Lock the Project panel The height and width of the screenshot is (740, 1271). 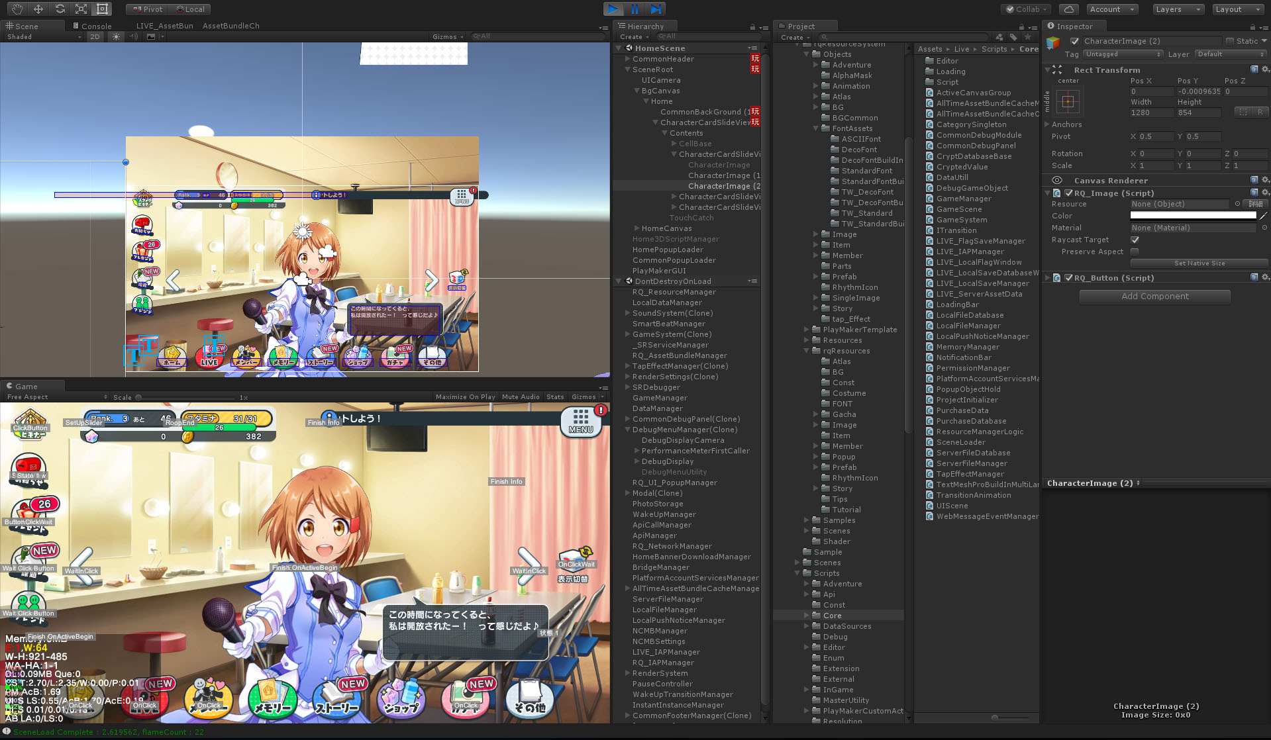tap(1021, 27)
